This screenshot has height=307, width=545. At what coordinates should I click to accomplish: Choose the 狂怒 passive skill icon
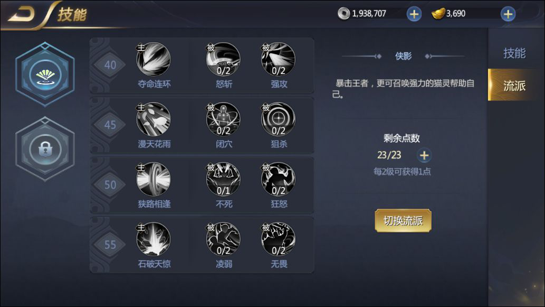[x=278, y=179]
